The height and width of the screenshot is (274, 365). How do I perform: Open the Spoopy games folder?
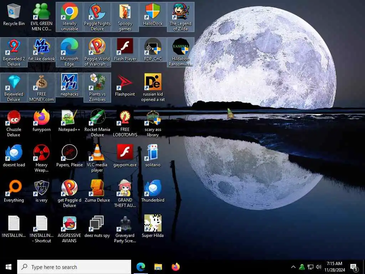(125, 17)
